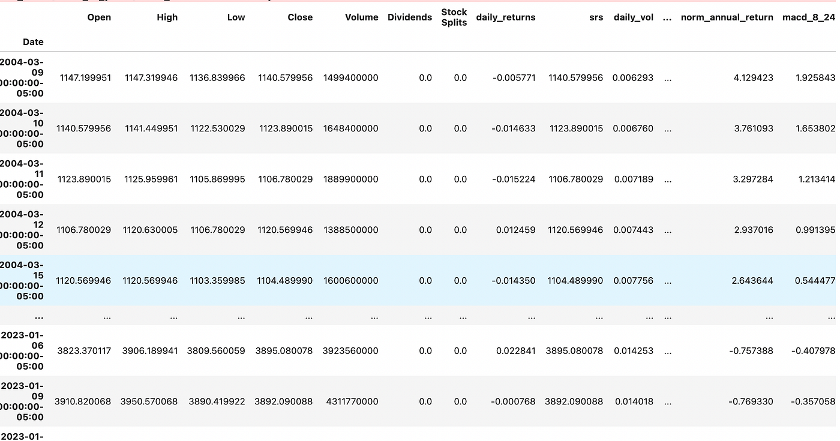Click daily_returns value 0.012459

pos(516,230)
